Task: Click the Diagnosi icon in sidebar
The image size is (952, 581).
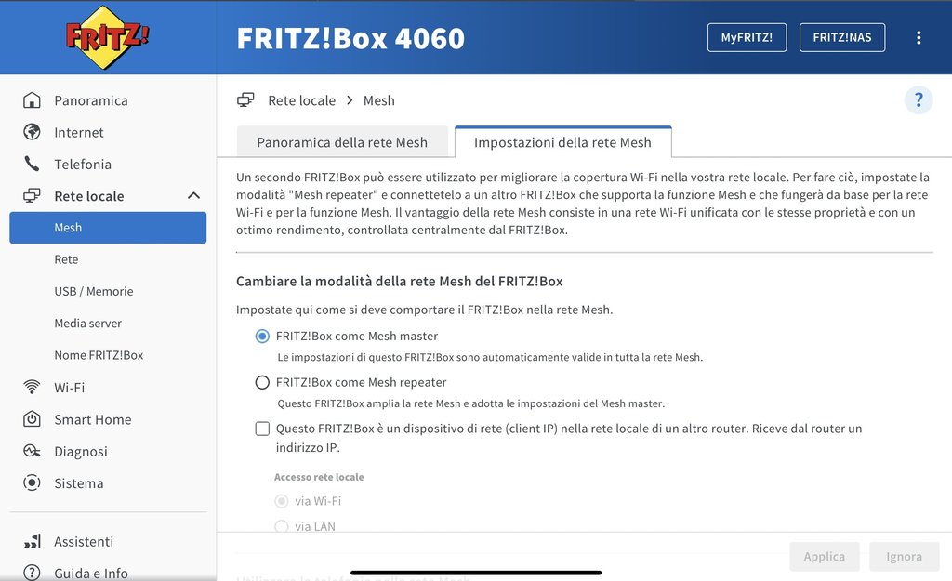Action: point(33,451)
